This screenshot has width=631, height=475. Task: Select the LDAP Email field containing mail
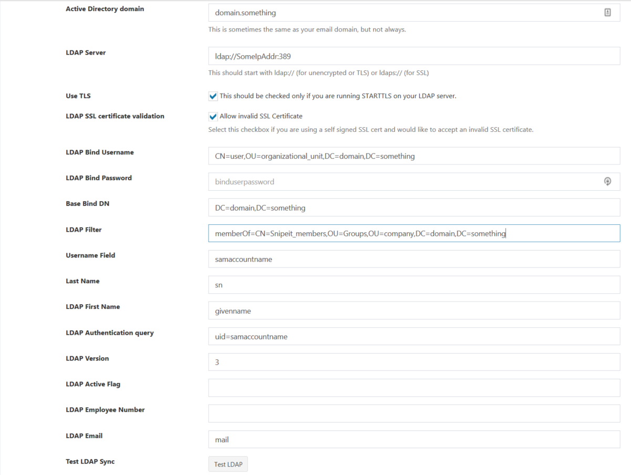click(368, 439)
